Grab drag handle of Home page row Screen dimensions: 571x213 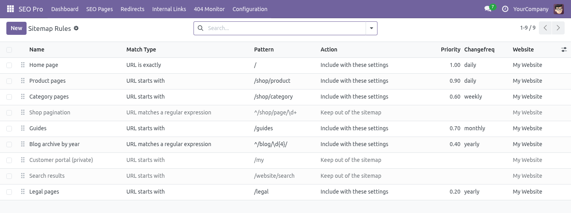click(23, 65)
